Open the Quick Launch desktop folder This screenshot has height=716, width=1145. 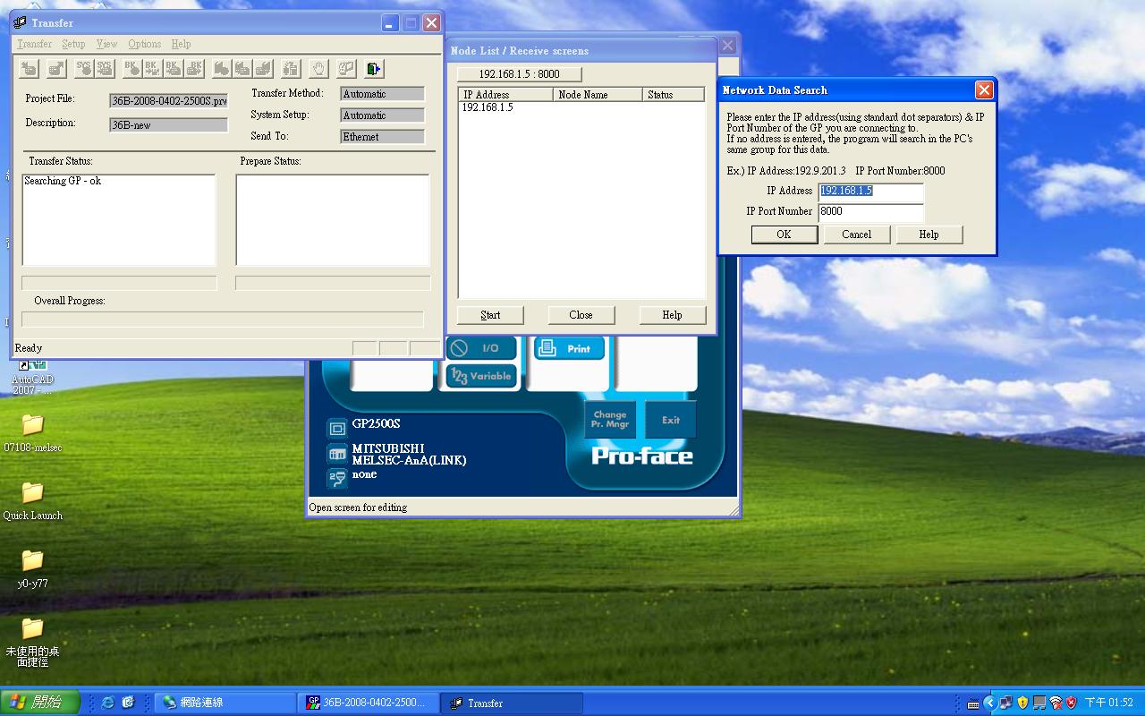coord(33,492)
